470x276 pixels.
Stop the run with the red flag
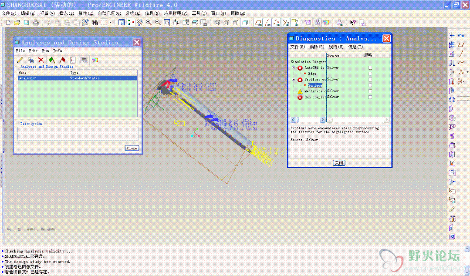click(62, 60)
